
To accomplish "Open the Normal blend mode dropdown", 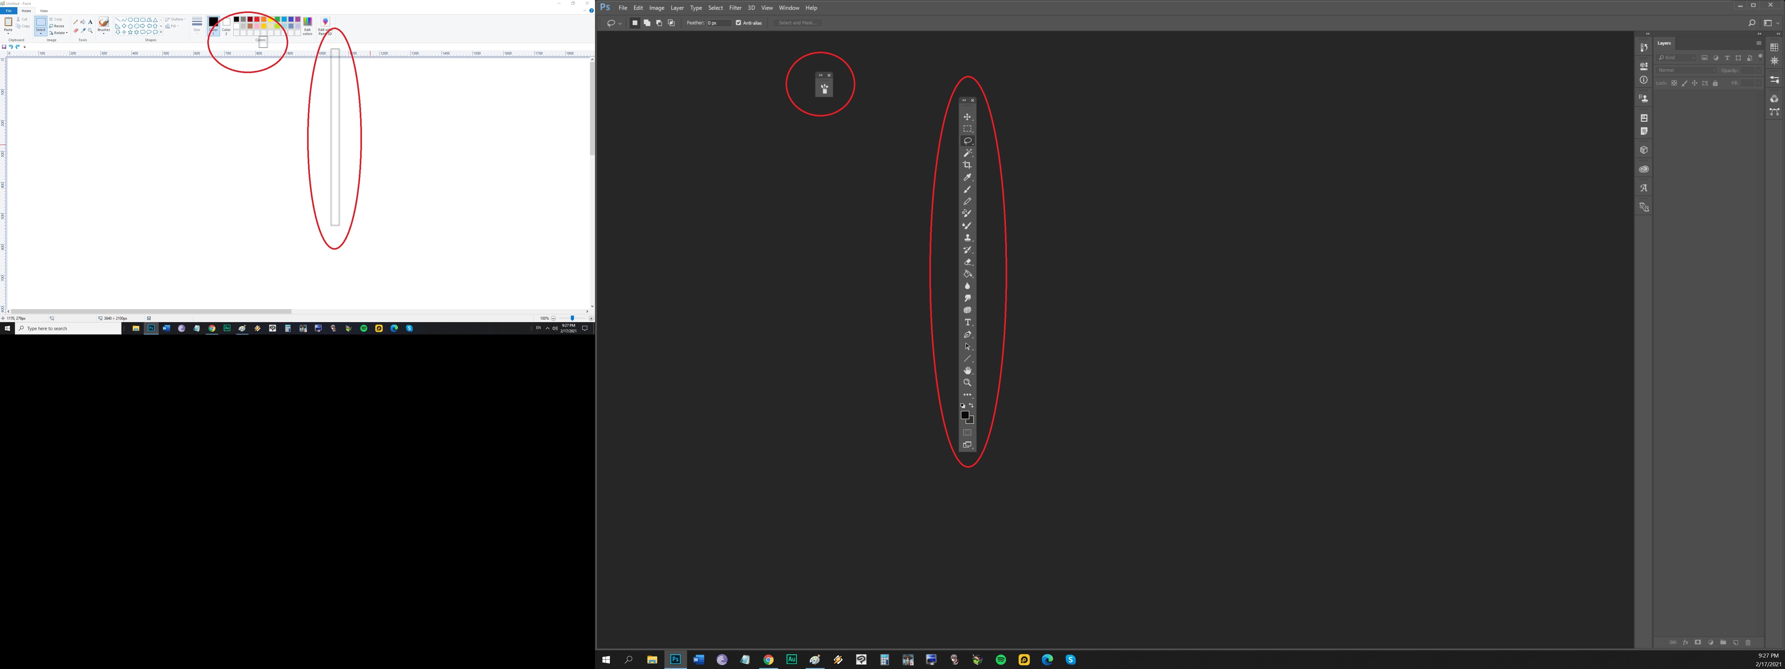I will (x=1686, y=70).
